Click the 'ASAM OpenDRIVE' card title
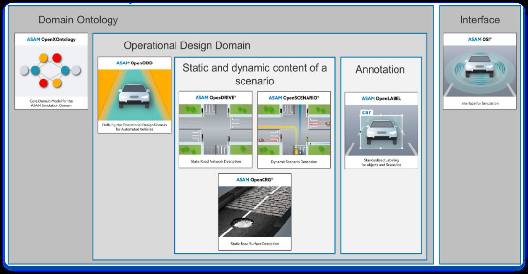This screenshot has height=274, width=528. 216,98
